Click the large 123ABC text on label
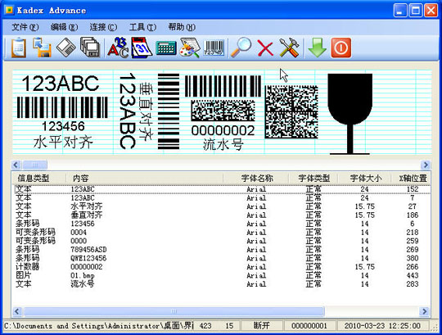This screenshot has height=335, width=442. coord(61,84)
